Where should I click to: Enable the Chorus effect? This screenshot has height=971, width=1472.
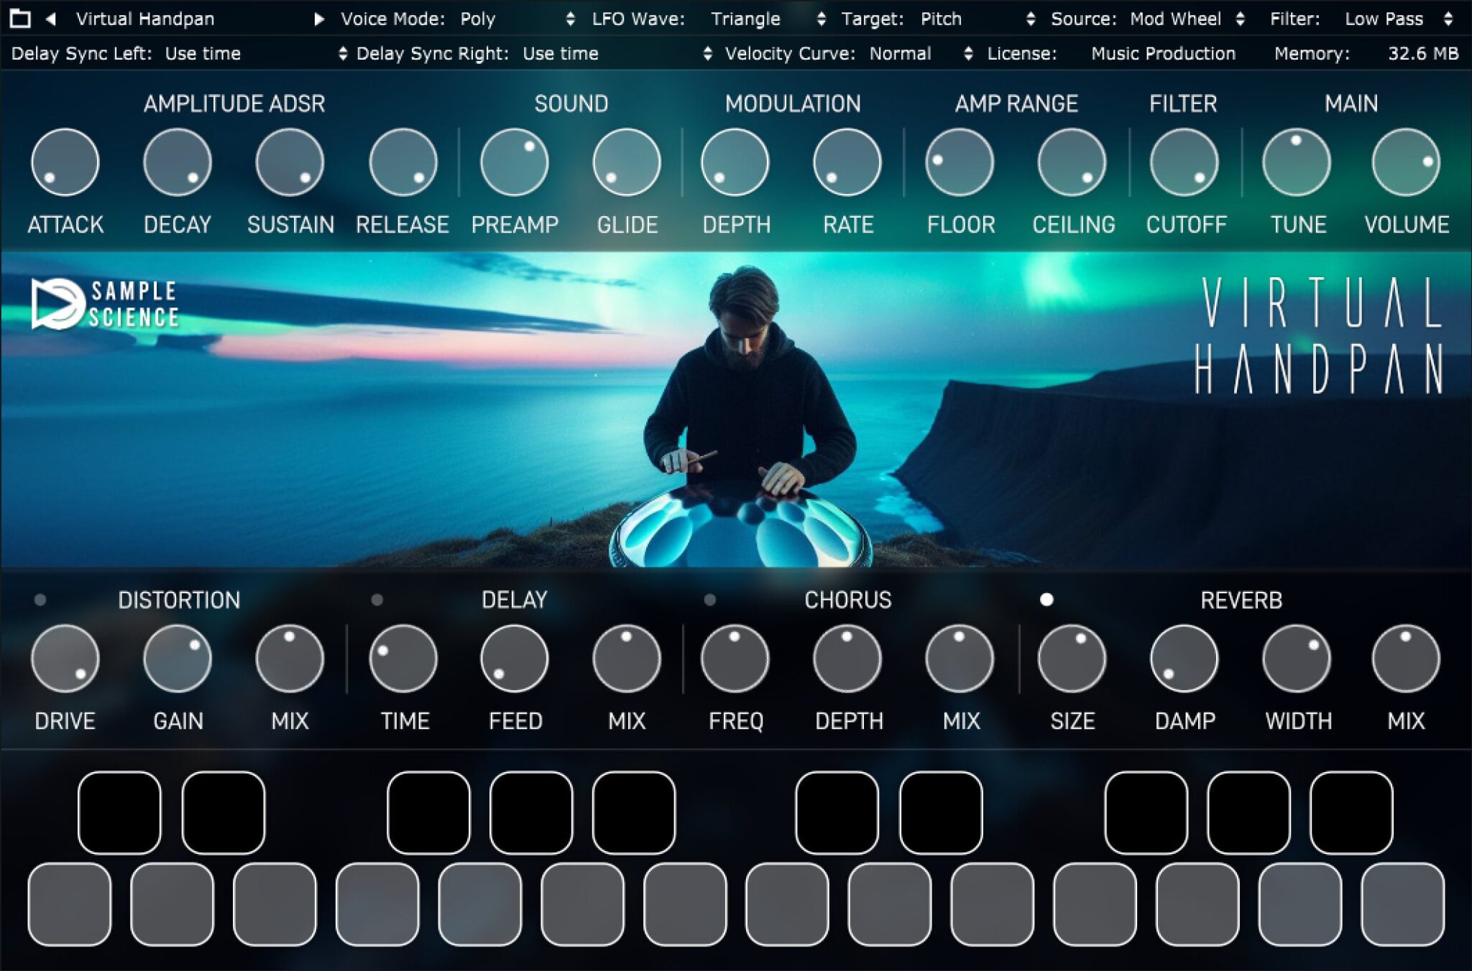[712, 600]
